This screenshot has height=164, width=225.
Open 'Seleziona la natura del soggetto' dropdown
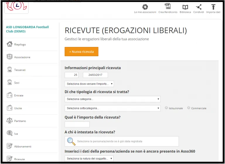click(89, 158)
